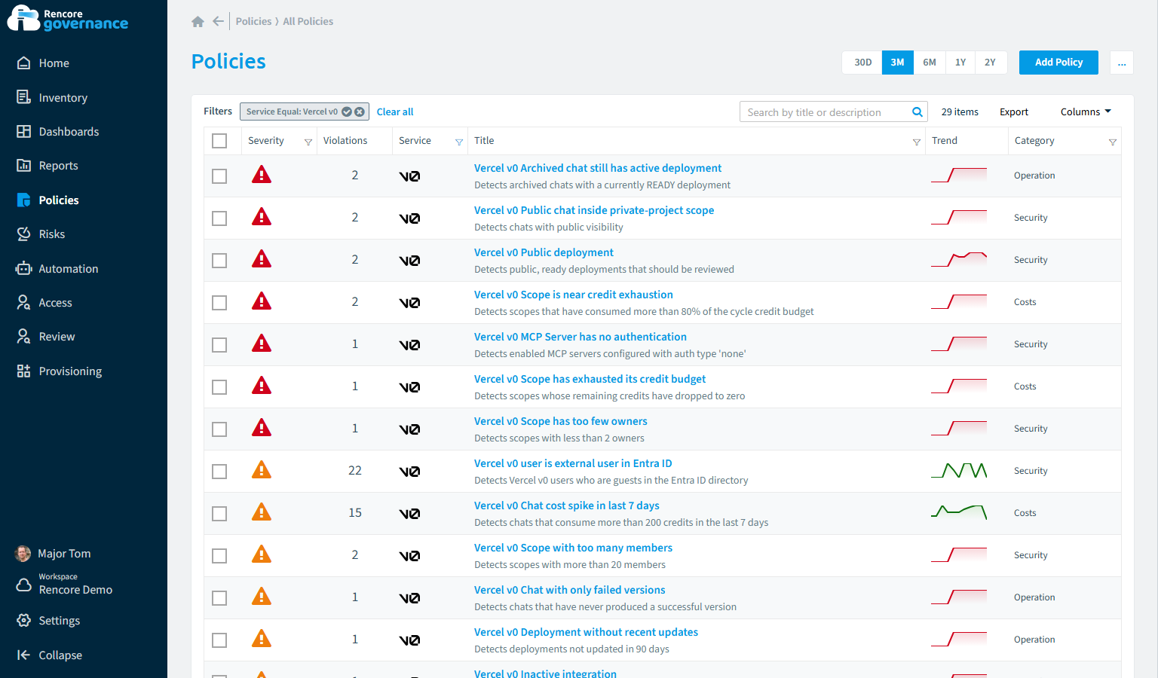This screenshot has height=678, width=1158.
Task: Click the Reports sidebar icon
Action: click(x=23, y=165)
